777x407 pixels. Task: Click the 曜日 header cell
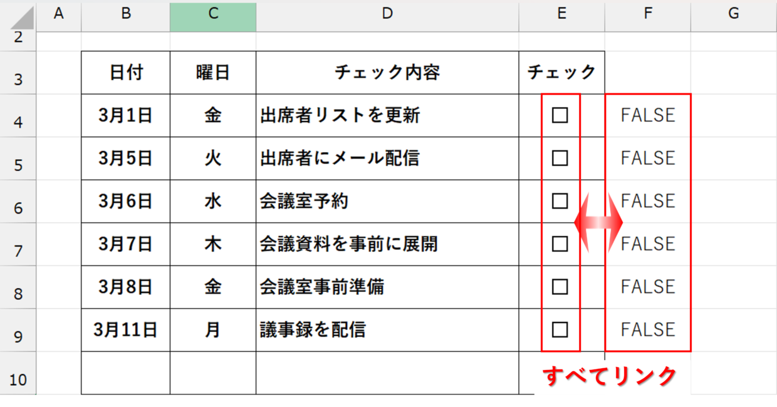pos(213,73)
